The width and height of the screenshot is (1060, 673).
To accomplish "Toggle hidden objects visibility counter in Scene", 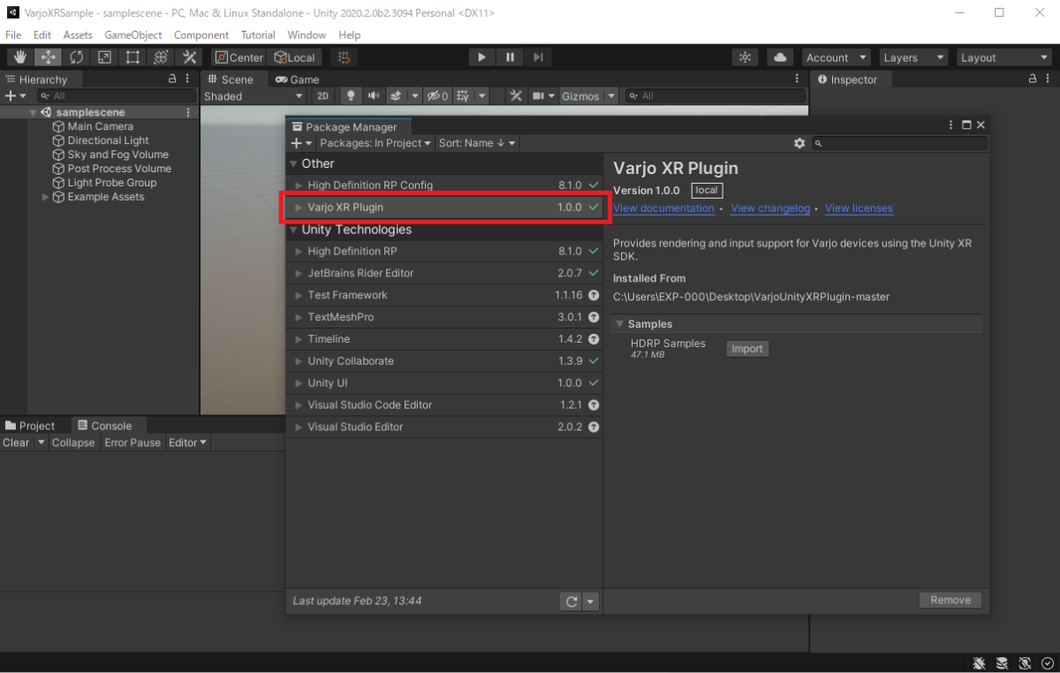I will click(437, 95).
